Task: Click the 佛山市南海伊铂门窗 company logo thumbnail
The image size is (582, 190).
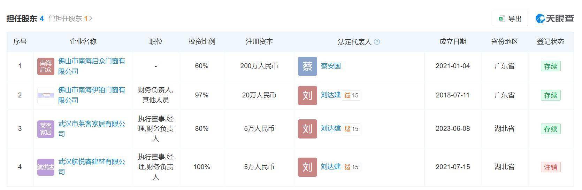Action: 46,95
